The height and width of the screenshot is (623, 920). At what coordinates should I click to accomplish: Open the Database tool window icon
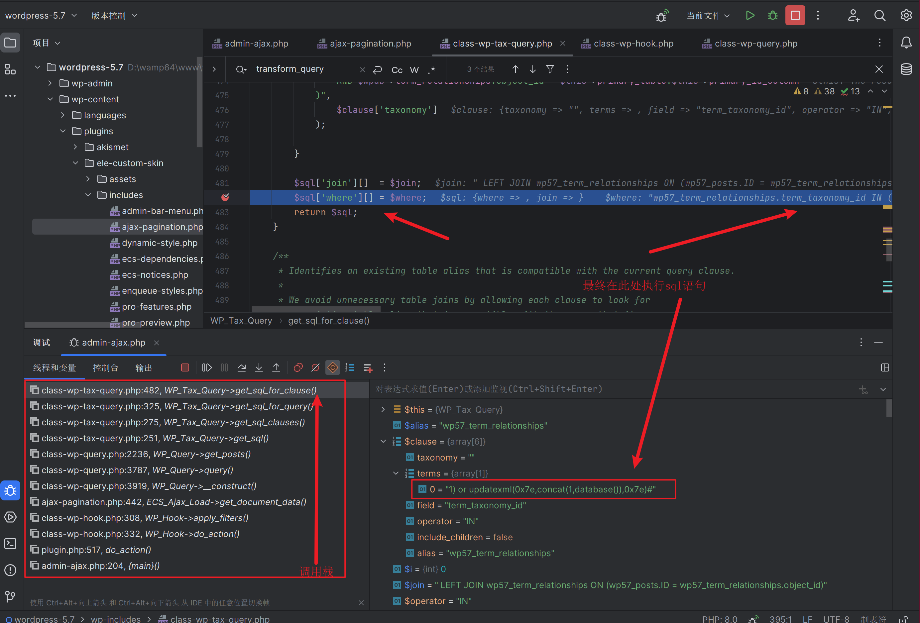906,69
